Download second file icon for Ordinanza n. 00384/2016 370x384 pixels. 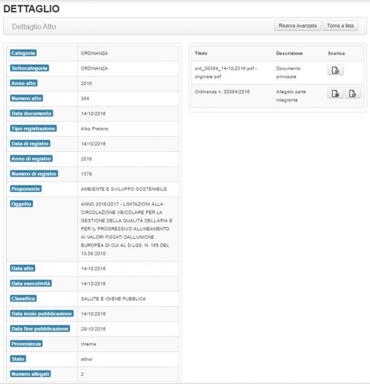[x=353, y=93]
